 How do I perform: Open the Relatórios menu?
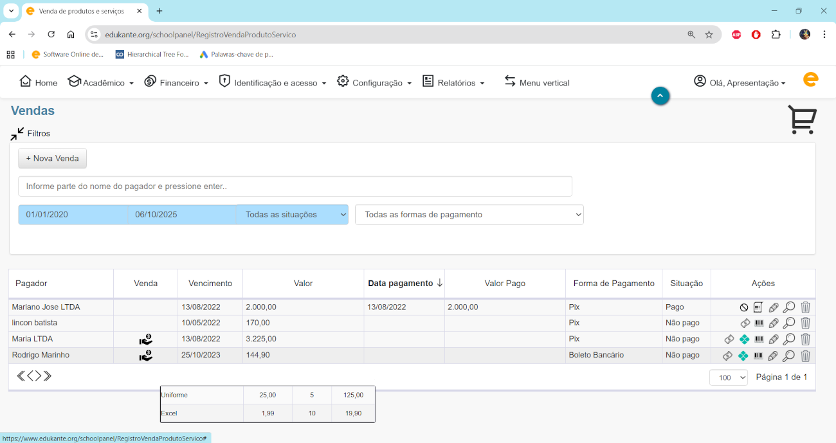pos(453,82)
